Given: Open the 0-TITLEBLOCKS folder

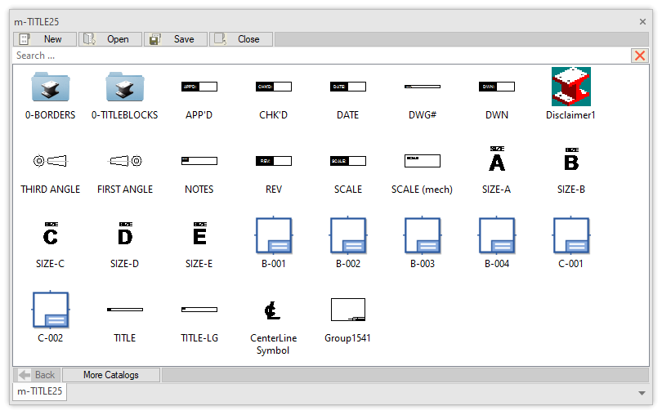Looking at the screenshot, I should pyautogui.click(x=124, y=87).
